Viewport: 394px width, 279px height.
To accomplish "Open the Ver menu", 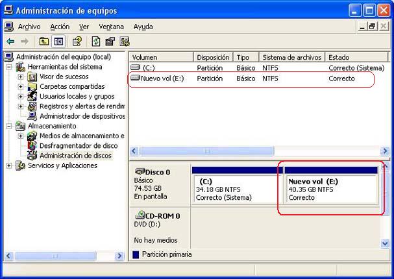I will (84, 27).
